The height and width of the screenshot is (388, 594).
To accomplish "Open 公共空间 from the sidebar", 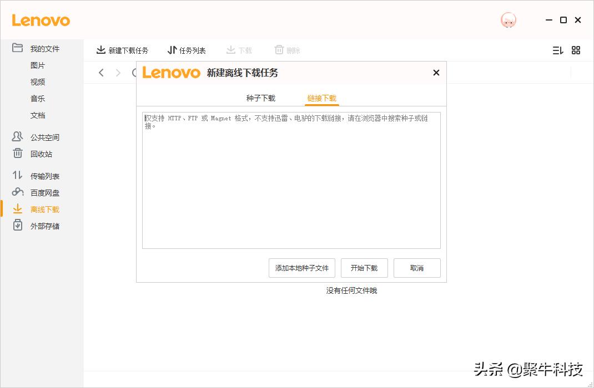I will tap(44, 137).
